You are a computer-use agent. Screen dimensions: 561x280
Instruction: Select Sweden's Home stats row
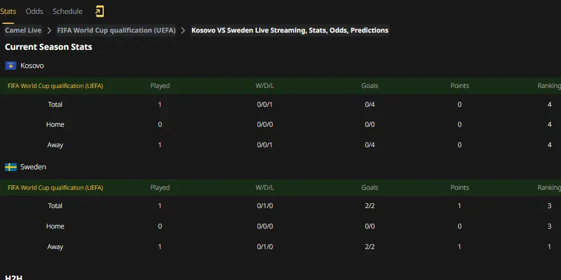click(281, 226)
